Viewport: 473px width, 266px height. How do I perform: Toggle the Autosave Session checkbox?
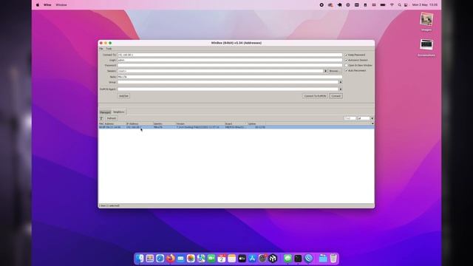tap(347, 60)
